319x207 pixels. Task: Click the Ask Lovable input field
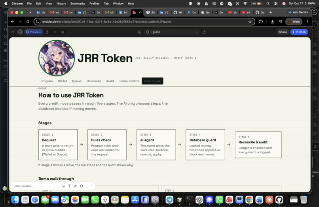[x=35, y=186]
